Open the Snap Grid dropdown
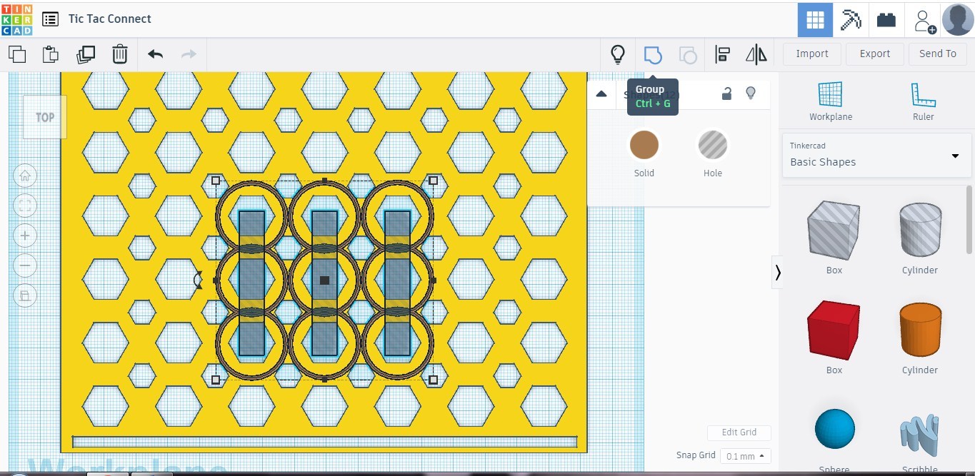This screenshot has width=975, height=476. (745, 456)
